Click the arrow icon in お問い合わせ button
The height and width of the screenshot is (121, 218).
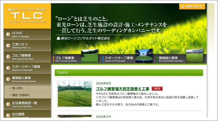[x=183, y=6]
